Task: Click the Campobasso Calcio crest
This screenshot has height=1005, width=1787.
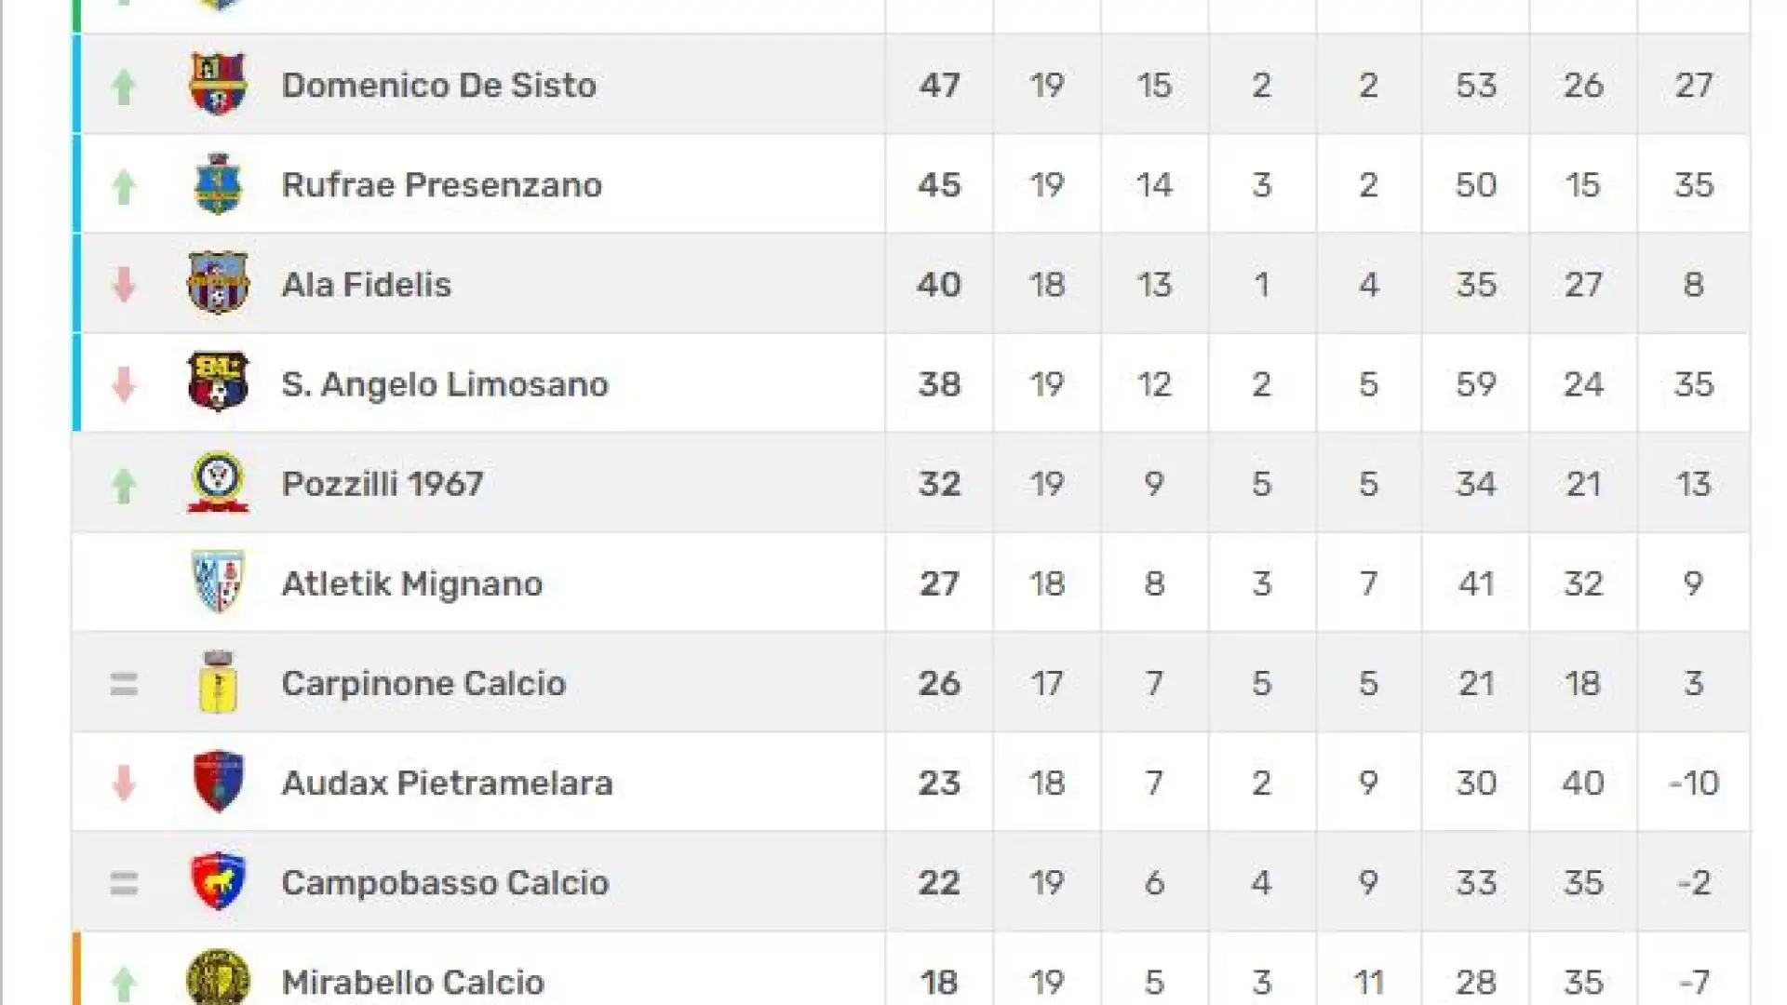Action: (x=218, y=881)
